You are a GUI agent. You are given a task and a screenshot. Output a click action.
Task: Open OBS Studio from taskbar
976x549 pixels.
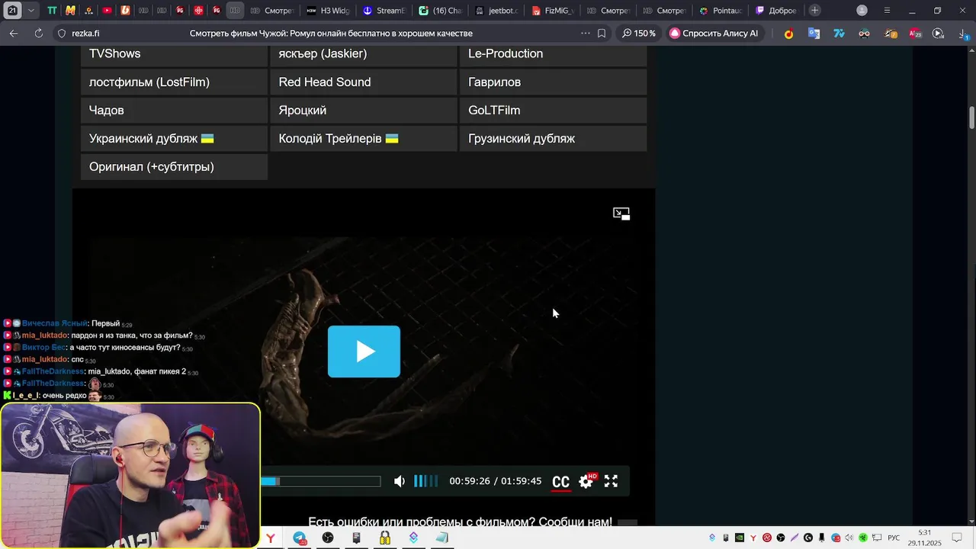coord(328,538)
